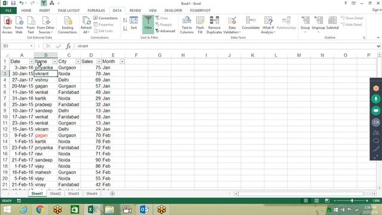The image size is (382, 215).
Task: Open Outline dialog launcher
Action: point(364,38)
